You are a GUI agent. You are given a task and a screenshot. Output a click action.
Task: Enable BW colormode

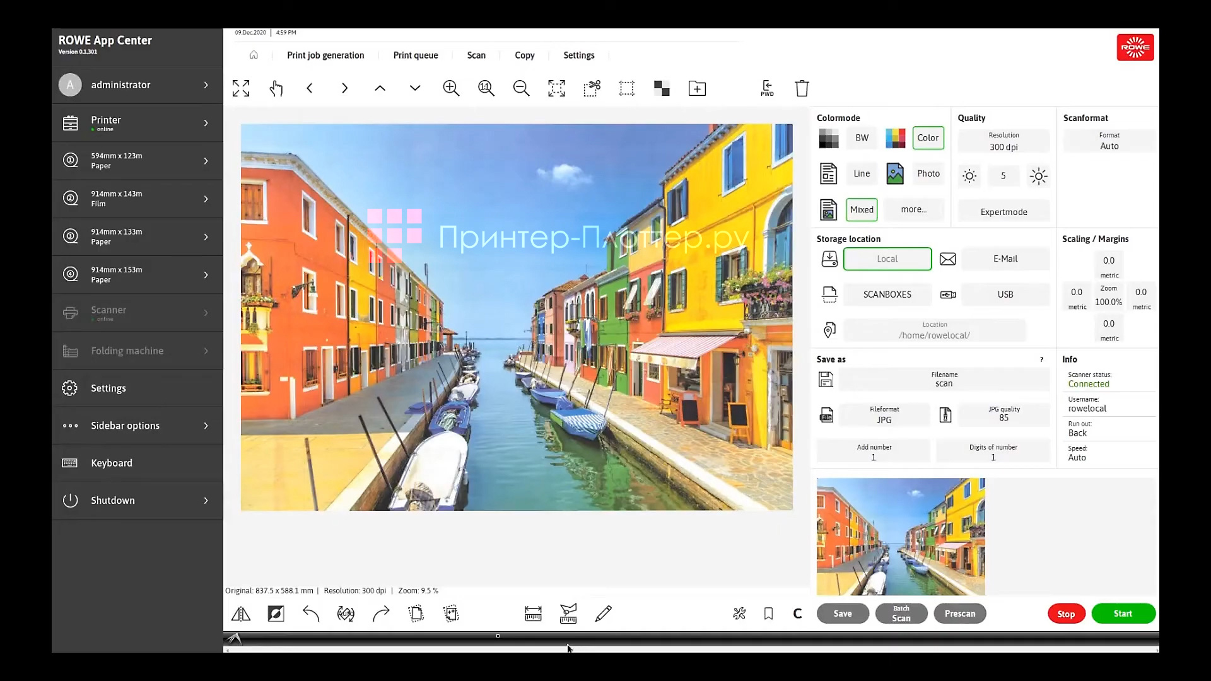tap(862, 137)
